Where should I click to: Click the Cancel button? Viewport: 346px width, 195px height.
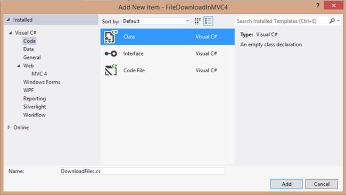coord(322,184)
